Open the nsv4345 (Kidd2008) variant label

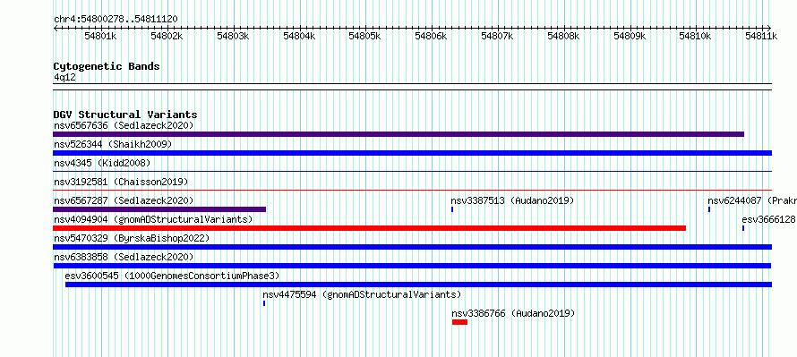(x=102, y=163)
